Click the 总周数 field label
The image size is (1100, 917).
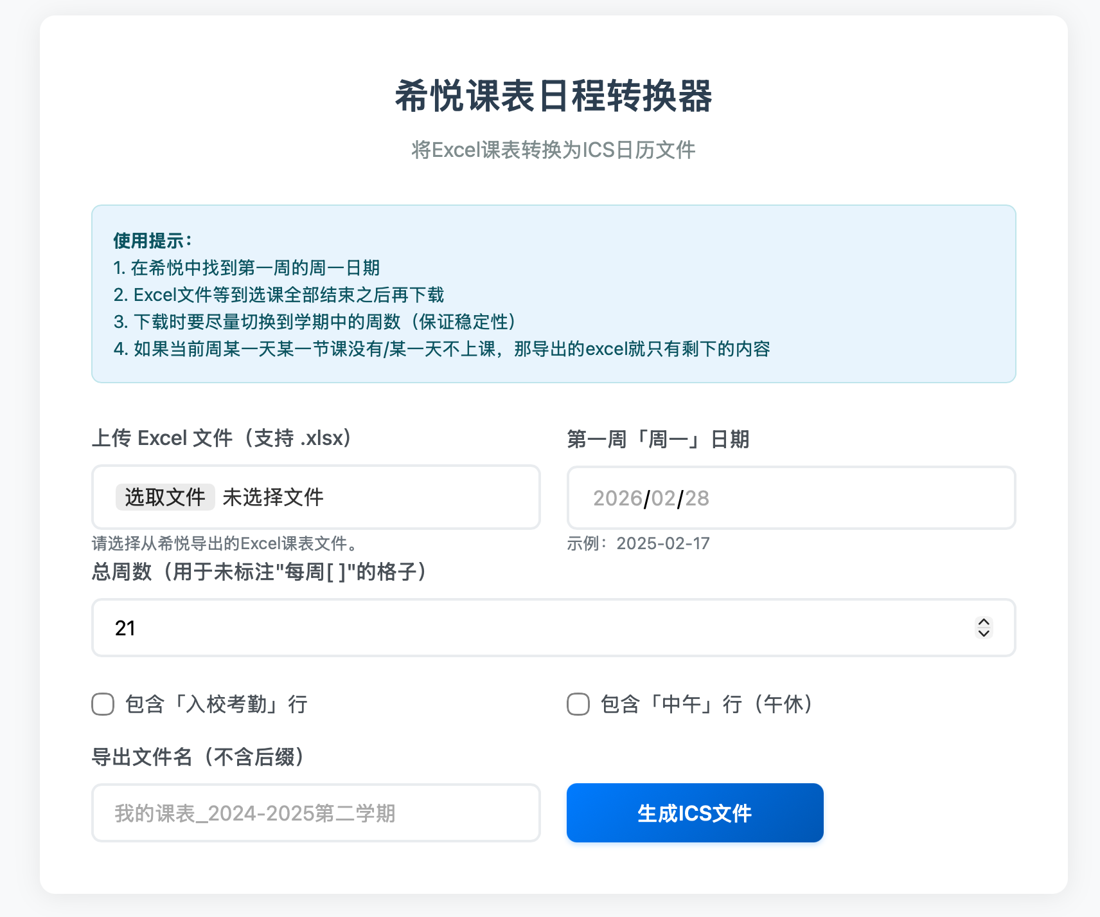pos(260,571)
